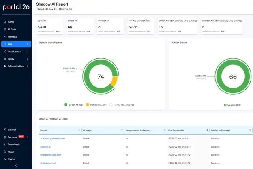This screenshot has width=253, height=169.
Task: Click the 2025-02-05 04:43:11 cell for qwenlm.ai
Action: (x=179, y=147)
